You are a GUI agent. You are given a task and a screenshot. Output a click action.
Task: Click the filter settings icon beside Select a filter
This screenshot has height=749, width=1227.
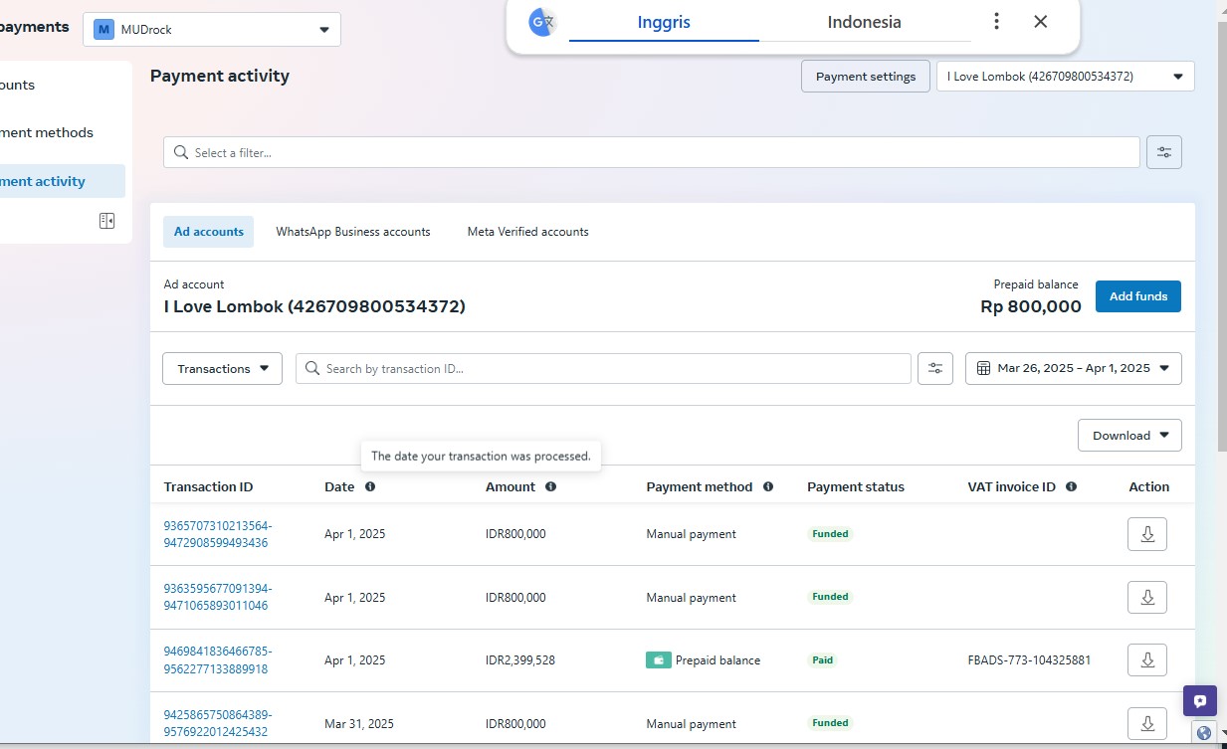pos(1163,152)
